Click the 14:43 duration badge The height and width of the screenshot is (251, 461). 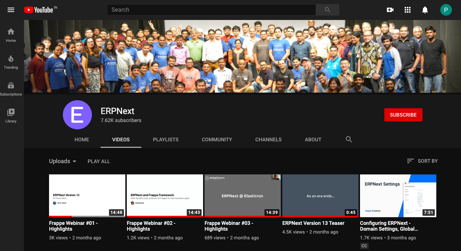click(x=194, y=212)
